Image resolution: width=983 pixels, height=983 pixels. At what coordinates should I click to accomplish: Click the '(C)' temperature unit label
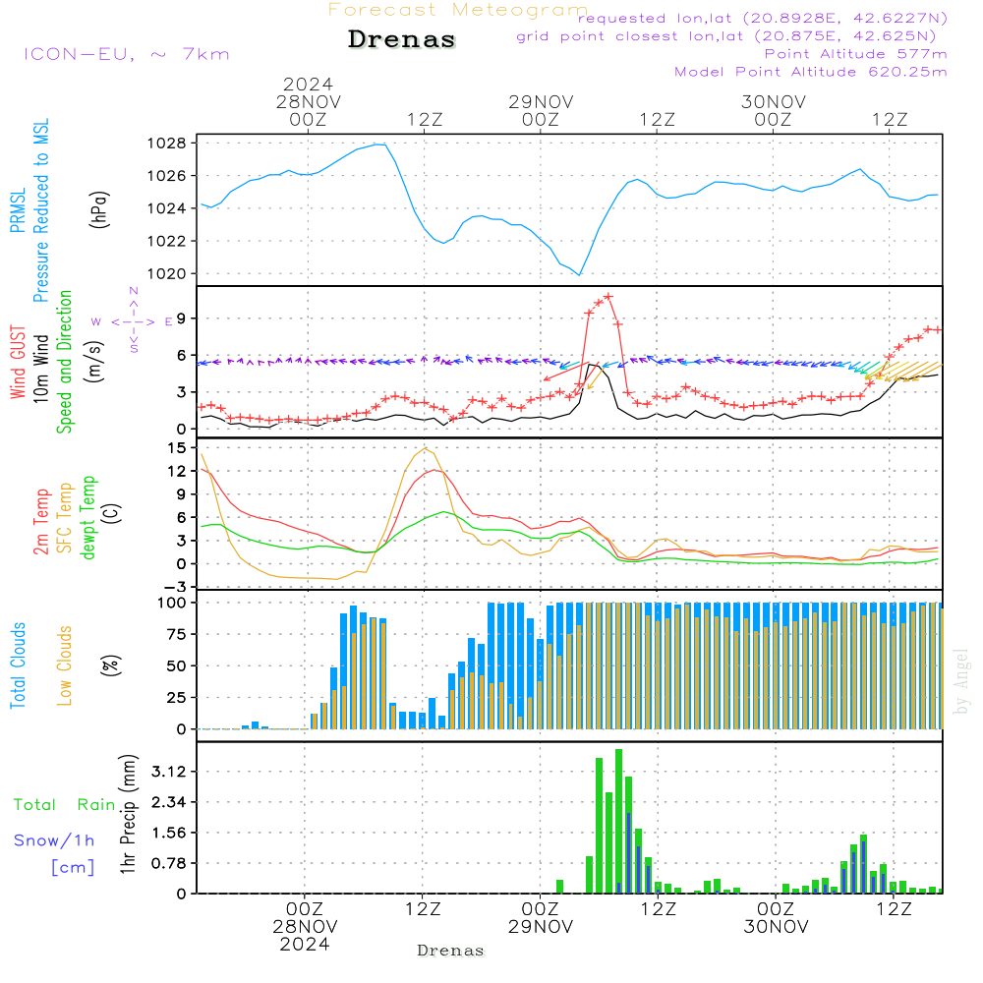(110, 514)
